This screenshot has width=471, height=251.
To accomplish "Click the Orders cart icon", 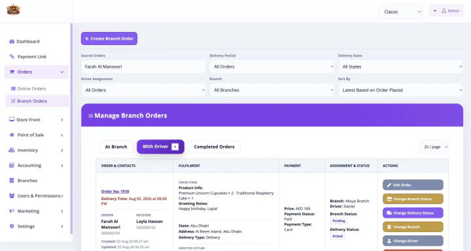I will 12,72.
